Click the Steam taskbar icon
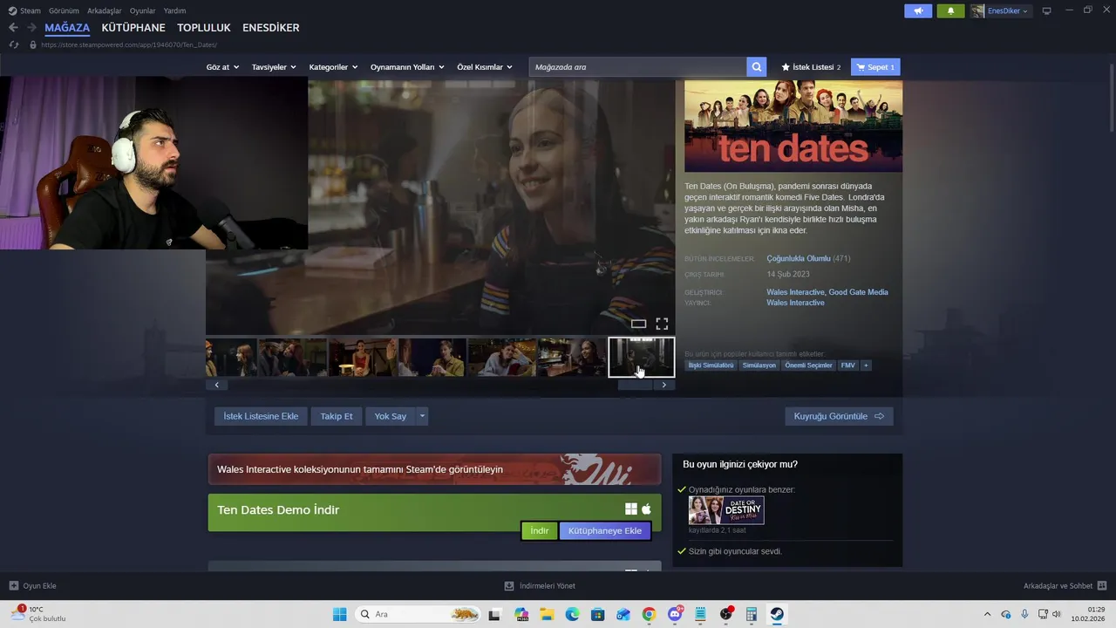Screen dimensions: 1116x628 click(x=777, y=614)
